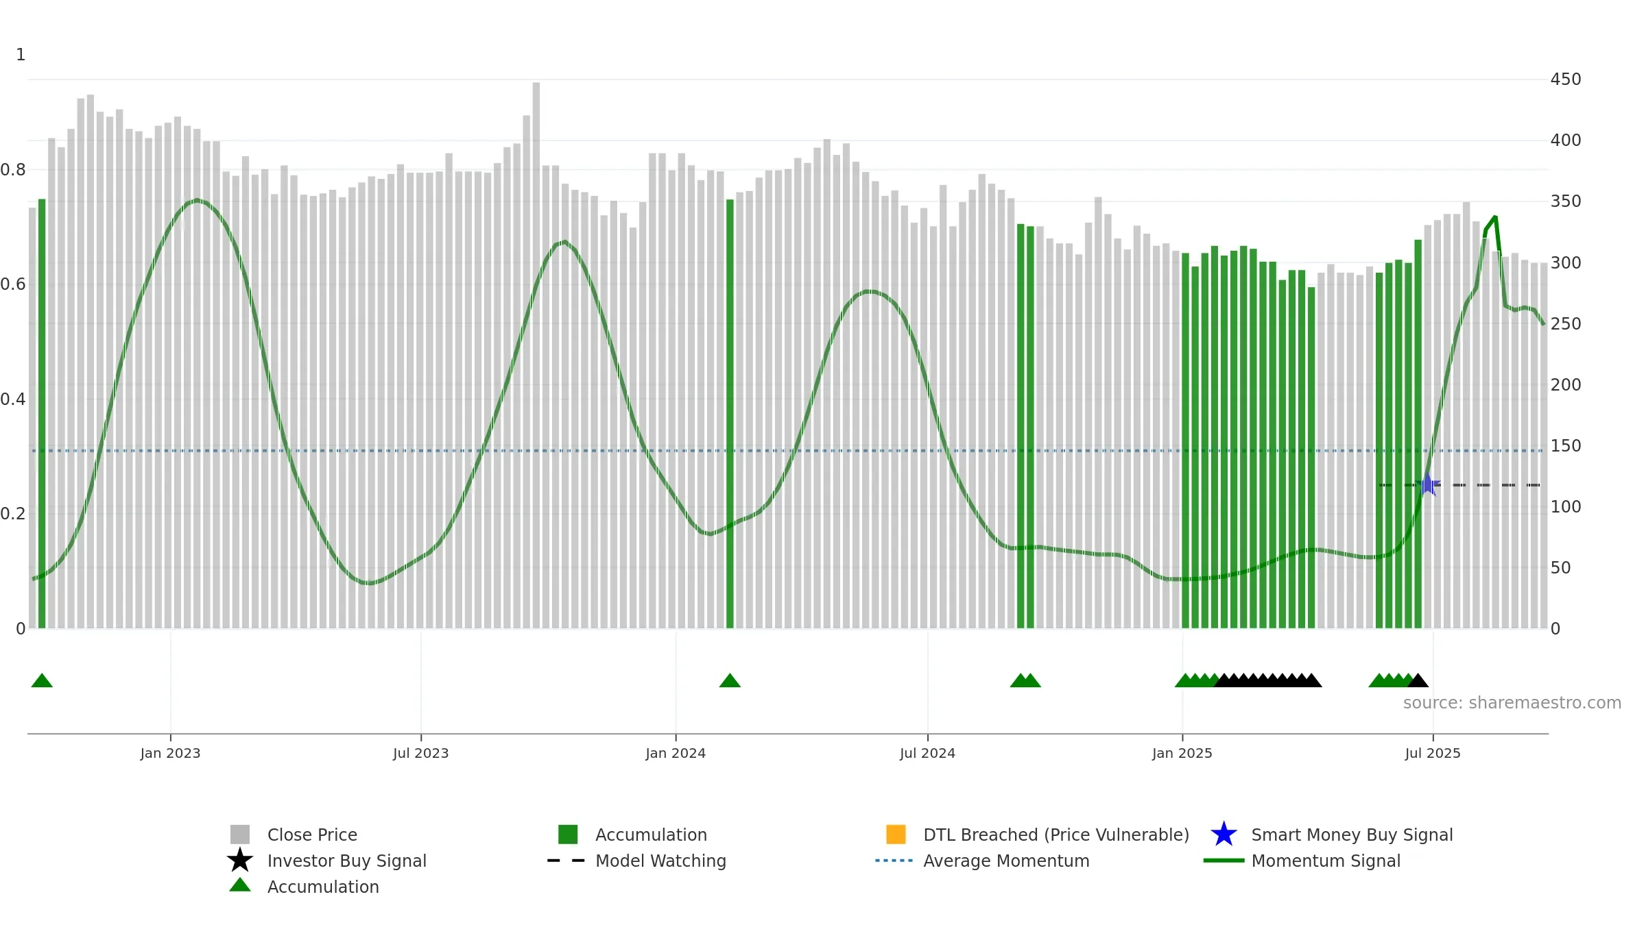Click the black Investor Buy Signal star icon

(240, 861)
